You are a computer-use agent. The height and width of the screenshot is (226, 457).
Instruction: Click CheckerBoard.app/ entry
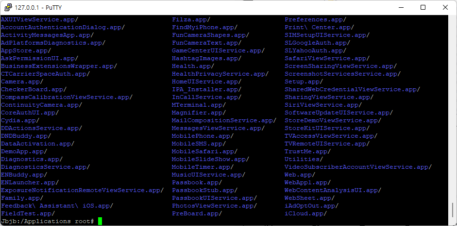point(34,90)
